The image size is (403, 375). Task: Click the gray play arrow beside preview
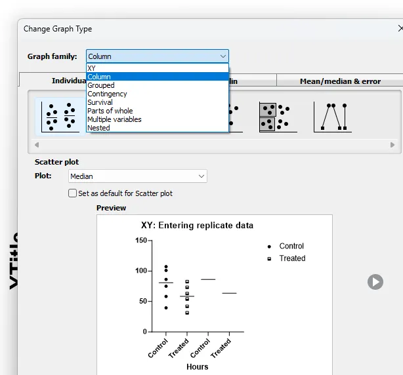point(375,282)
